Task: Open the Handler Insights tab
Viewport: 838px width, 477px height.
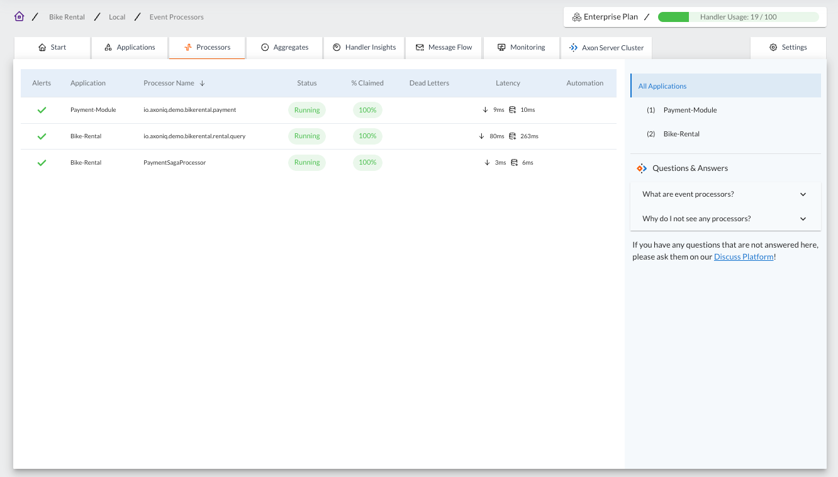Action: 364,47
